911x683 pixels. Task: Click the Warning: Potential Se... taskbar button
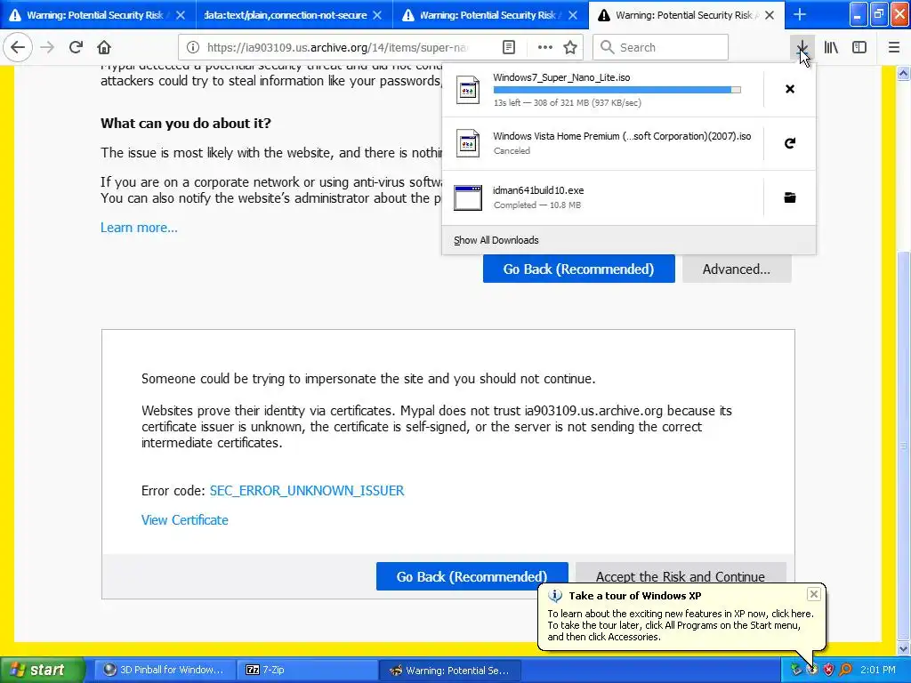pyautogui.click(x=449, y=670)
